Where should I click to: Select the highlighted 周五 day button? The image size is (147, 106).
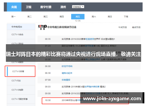[78, 17]
